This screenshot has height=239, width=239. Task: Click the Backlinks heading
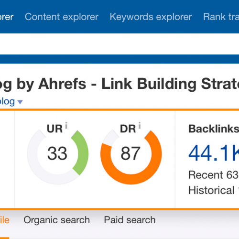pyautogui.click(x=214, y=129)
